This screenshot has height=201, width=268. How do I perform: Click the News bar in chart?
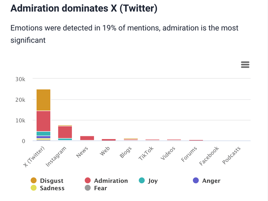click(x=87, y=138)
